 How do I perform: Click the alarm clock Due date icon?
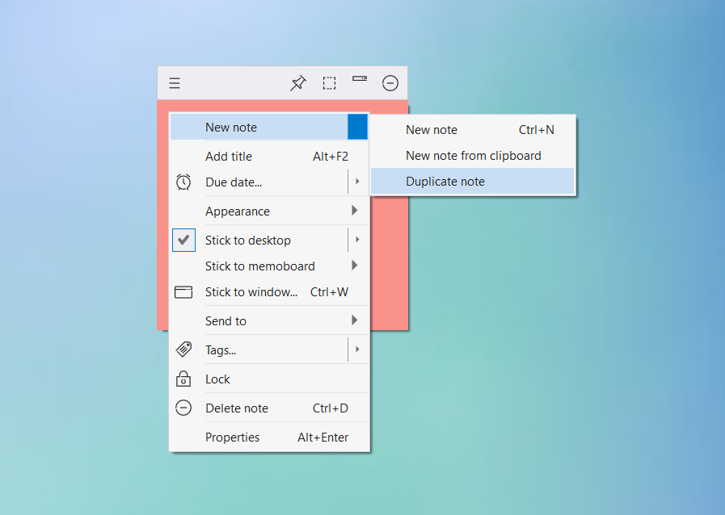pos(183,182)
